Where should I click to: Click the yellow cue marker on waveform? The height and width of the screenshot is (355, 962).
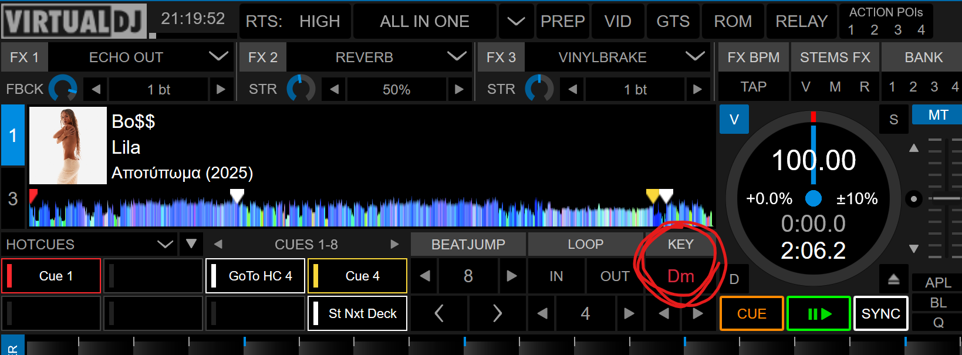[x=652, y=195]
